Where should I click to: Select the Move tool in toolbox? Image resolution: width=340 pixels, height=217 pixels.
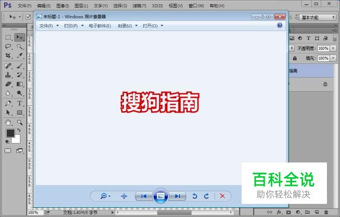tap(19, 37)
